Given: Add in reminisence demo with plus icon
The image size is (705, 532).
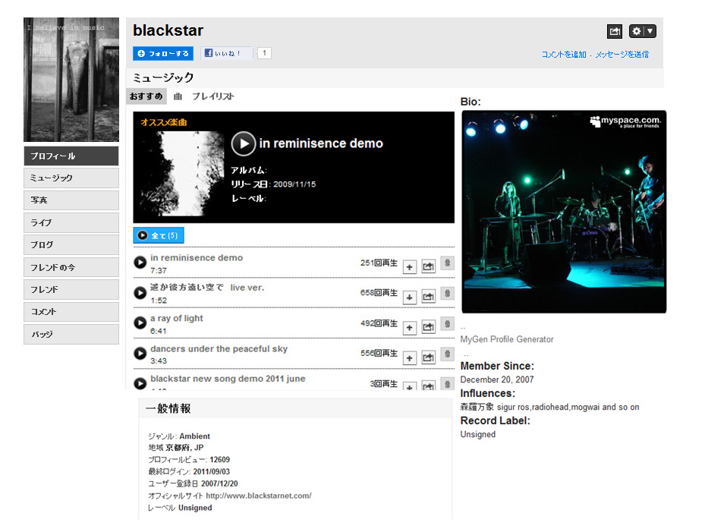Looking at the screenshot, I should pos(409,267).
